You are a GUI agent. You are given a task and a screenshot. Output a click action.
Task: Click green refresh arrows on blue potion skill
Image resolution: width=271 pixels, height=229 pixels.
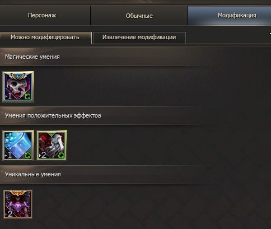(27, 155)
